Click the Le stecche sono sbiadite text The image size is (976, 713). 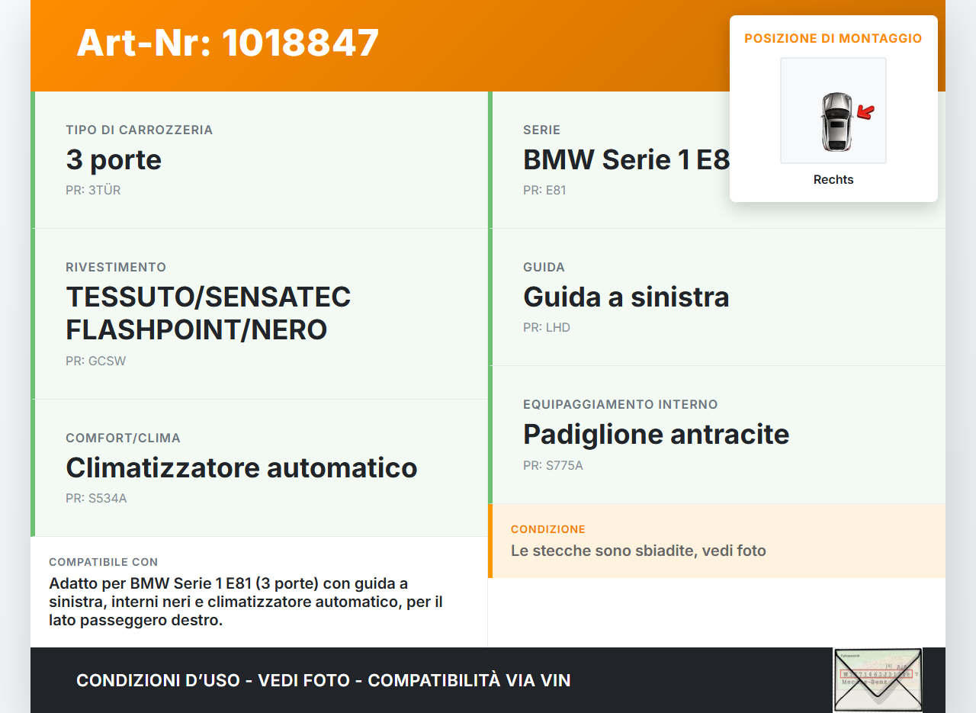[x=638, y=551]
